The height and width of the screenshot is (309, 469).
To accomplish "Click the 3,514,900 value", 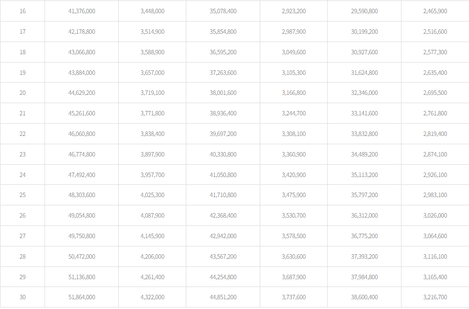I will coord(152,31).
